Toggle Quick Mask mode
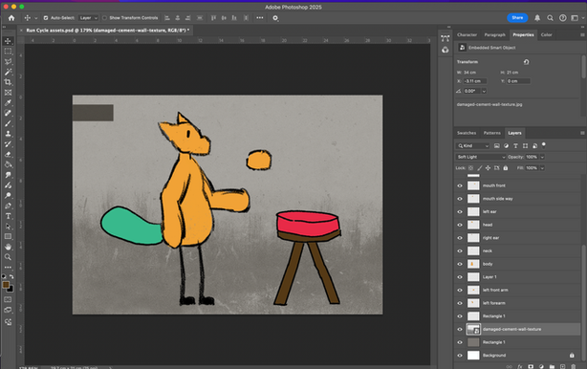Image resolution: width=587 pixels, height=369 pixels. click(x=8, y=300)
